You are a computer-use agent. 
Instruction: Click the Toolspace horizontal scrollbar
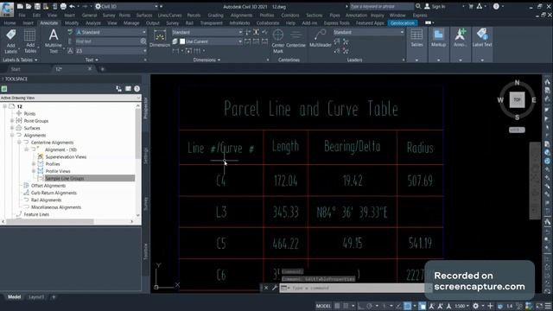[50, 221]
